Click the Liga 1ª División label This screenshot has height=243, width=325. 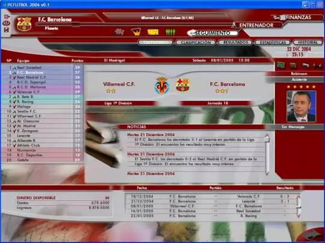[x=119, y=103]
